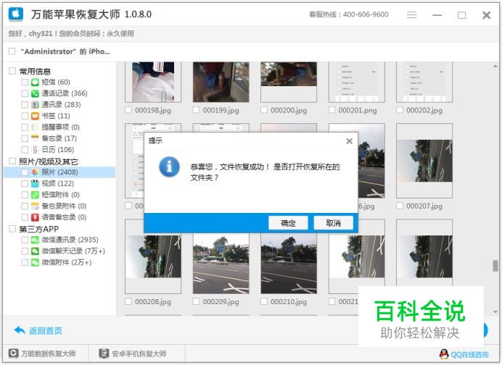Open QQ在线咨询 link

(469, 354)
